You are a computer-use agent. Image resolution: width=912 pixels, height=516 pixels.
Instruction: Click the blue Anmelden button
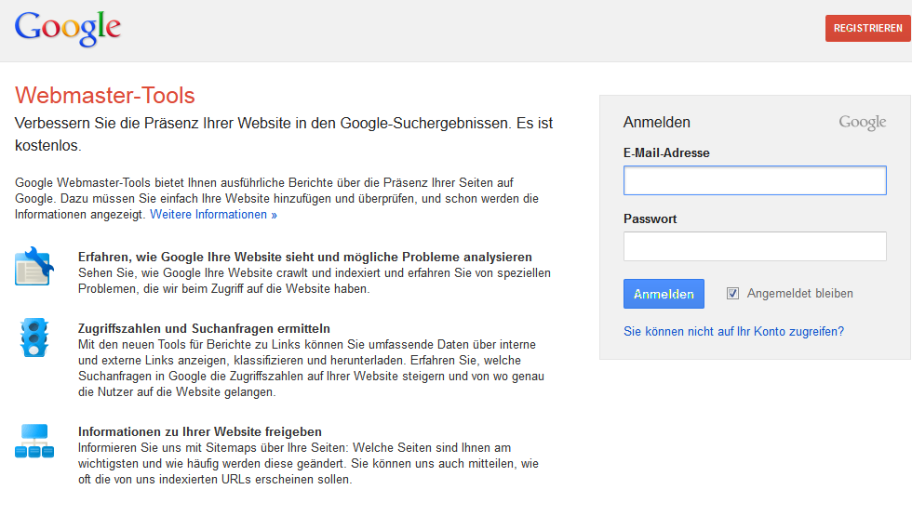click(x=664, y=294)
